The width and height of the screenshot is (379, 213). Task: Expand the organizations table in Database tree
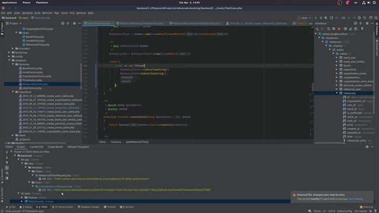click(x=337, y=78)
